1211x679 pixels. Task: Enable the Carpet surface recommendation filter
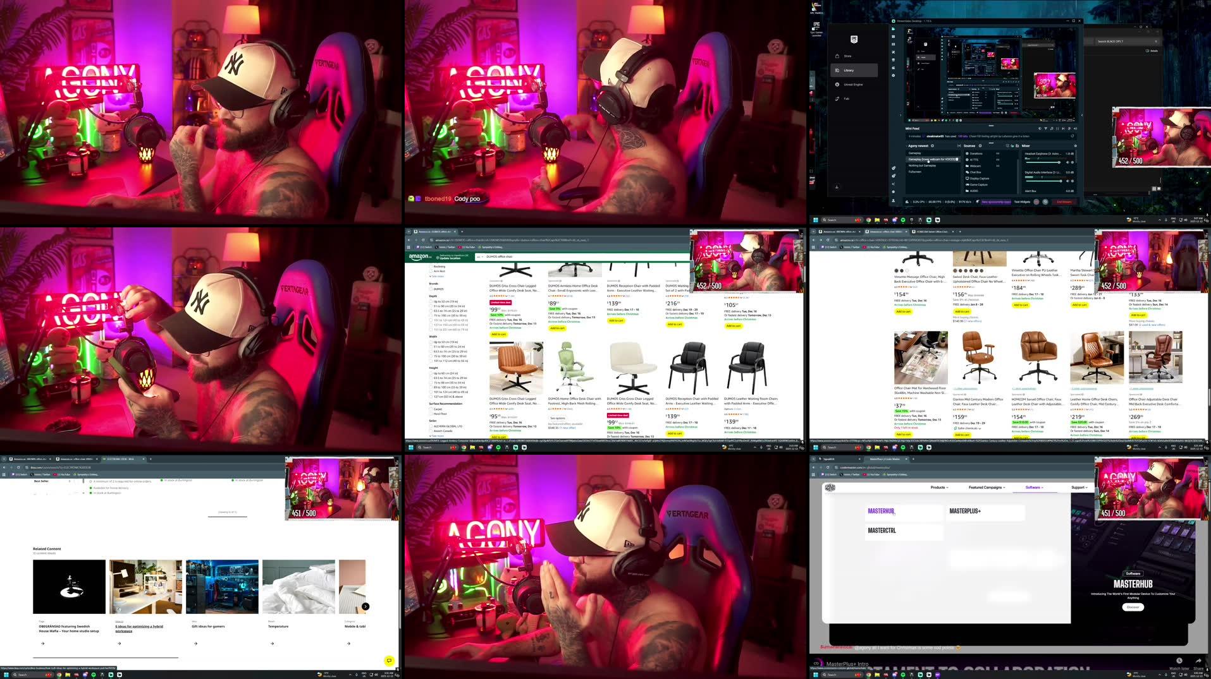pos(431,409)
